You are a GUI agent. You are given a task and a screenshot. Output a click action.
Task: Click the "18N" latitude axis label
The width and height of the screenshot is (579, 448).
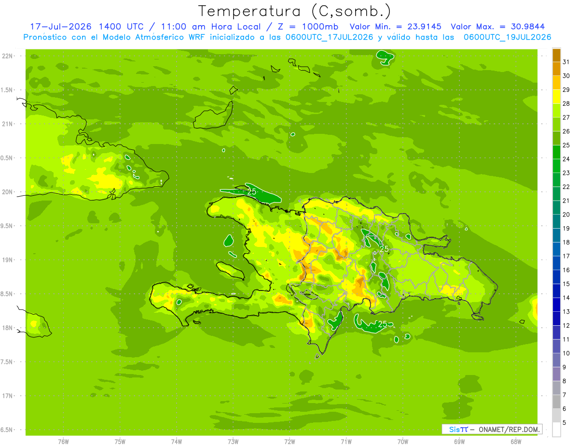click(8, 328)
